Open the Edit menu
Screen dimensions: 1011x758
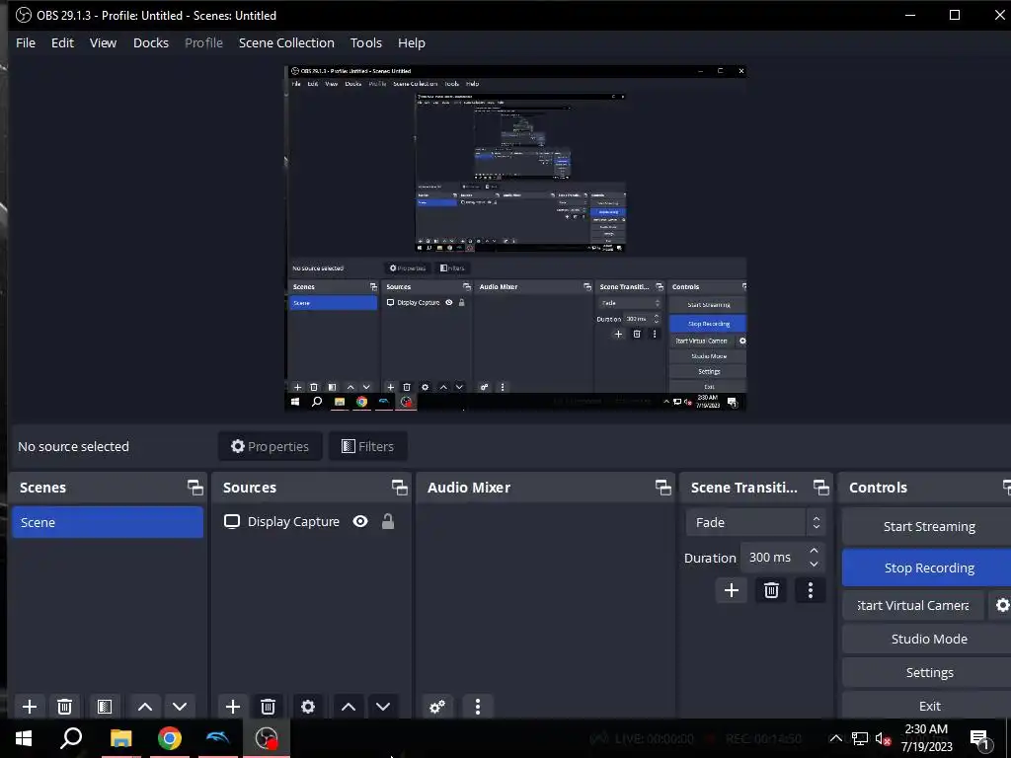[x=62, y=43]
